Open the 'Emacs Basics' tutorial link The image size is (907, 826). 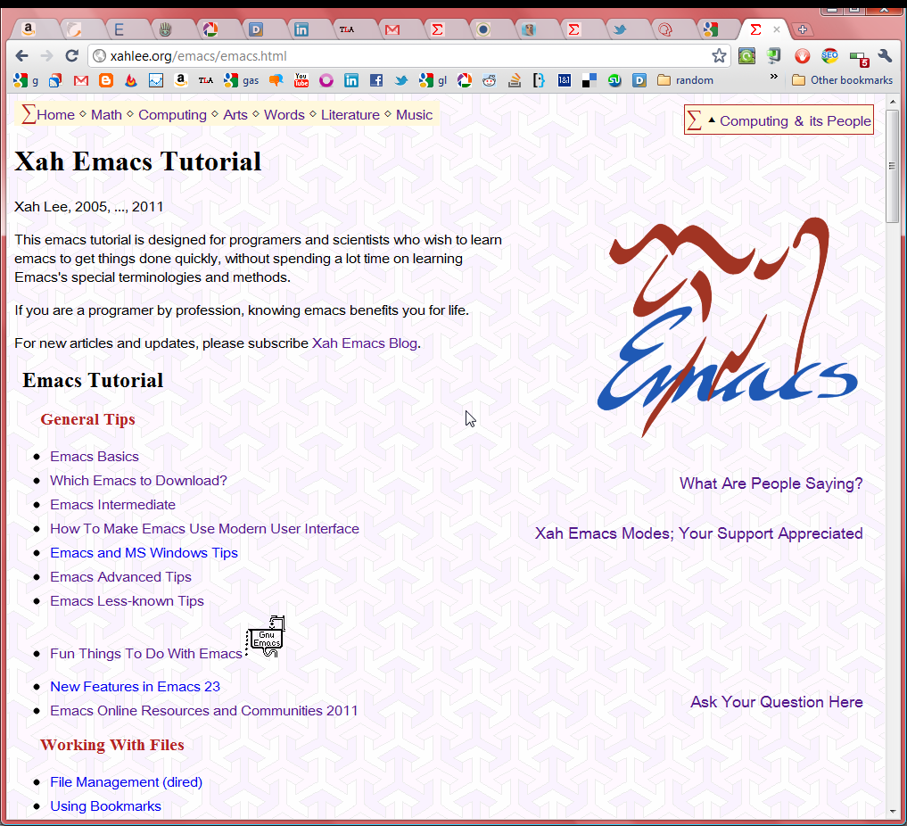coord(95,457)
